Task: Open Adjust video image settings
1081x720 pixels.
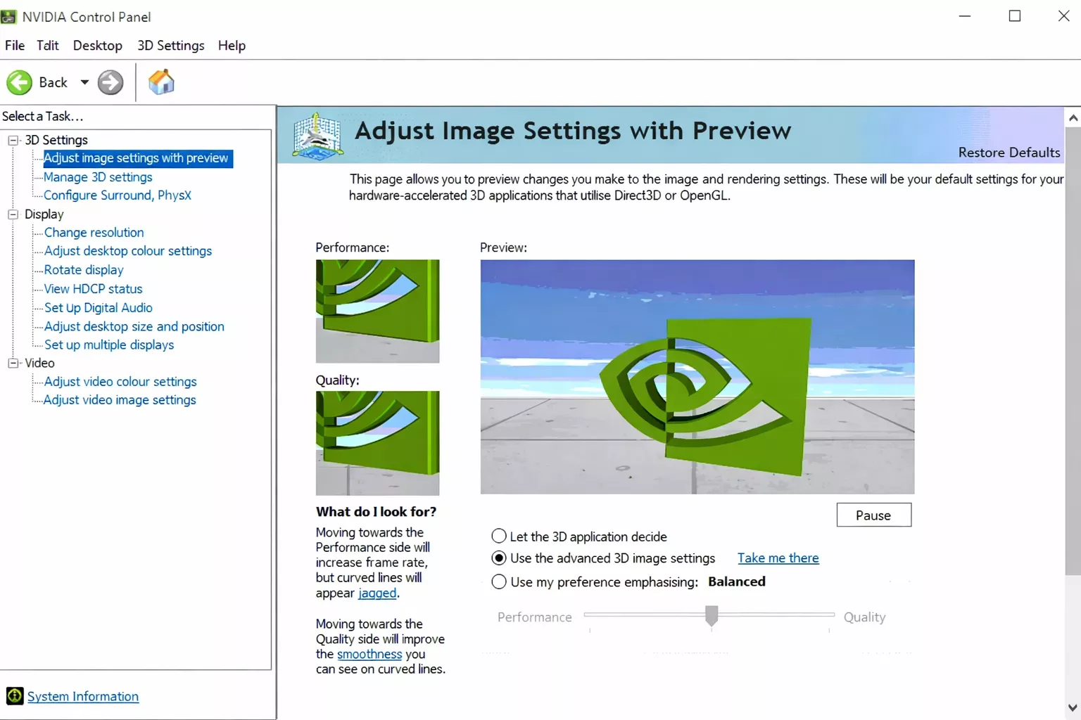Action: point(120,400)
